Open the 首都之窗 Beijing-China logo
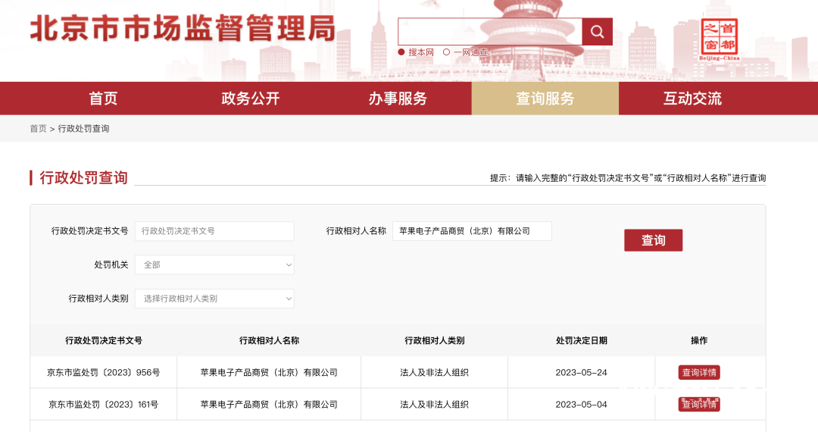Viewport: 818px width, 432px height. coord(720,39)
